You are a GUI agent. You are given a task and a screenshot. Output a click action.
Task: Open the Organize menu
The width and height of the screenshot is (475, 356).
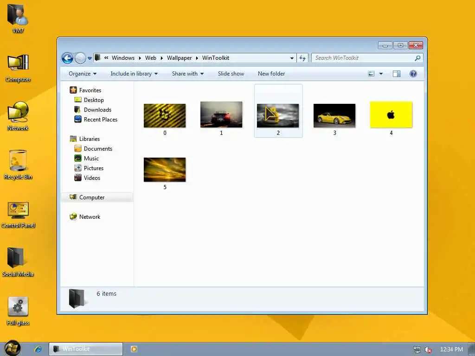pyautogui.click(x=83, y=74)
